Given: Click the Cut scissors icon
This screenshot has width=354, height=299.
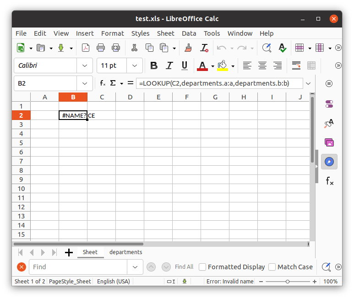Looking at the screenshot, I should pos(134,48).
